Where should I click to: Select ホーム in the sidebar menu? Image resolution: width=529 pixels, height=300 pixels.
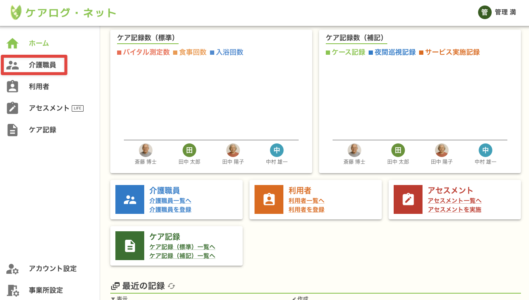[39, 43]
